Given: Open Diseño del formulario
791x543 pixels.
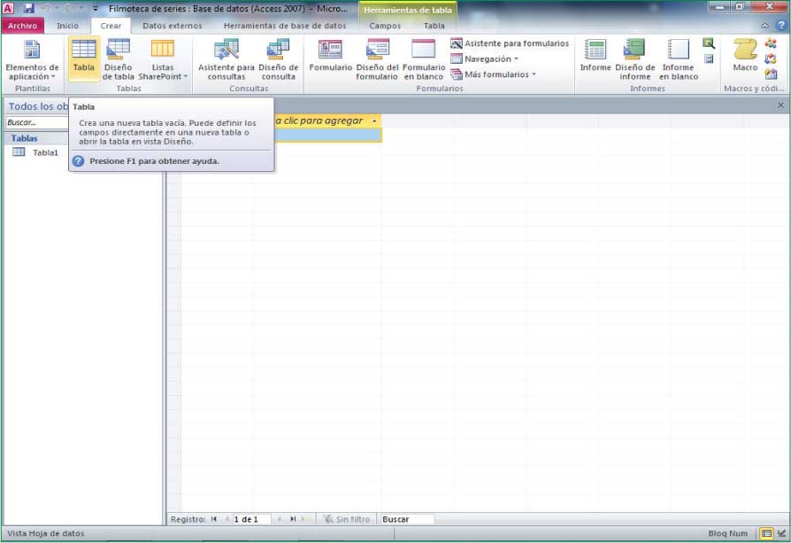Looking at the screenshot, I should pos(377,59).
